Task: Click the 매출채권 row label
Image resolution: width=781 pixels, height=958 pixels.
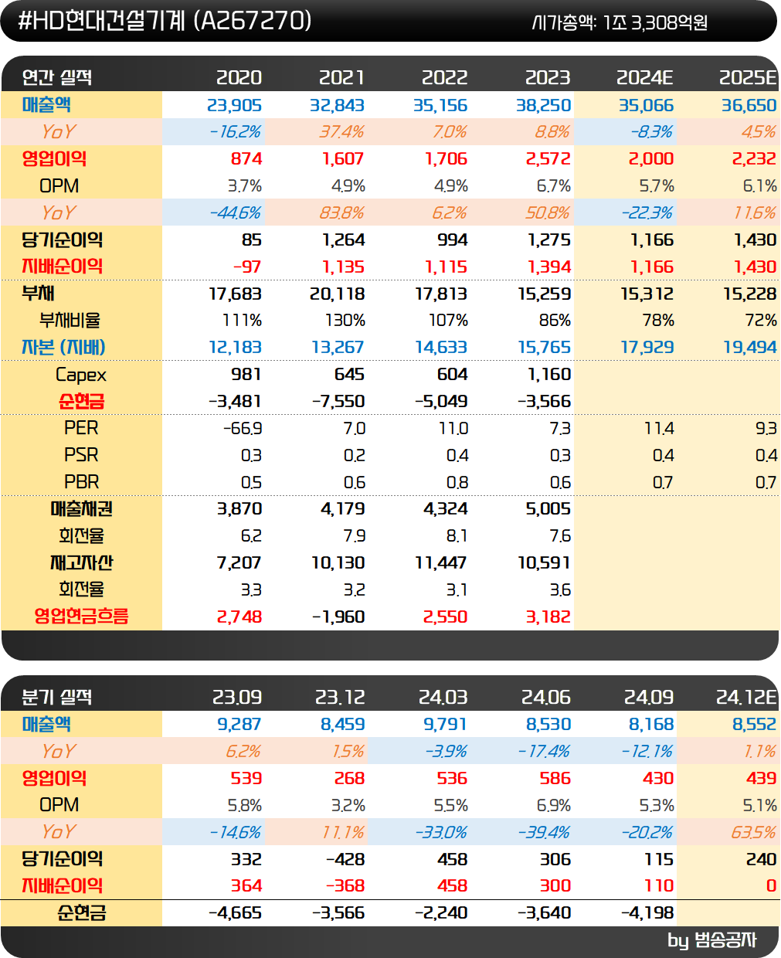Action: 81,509
